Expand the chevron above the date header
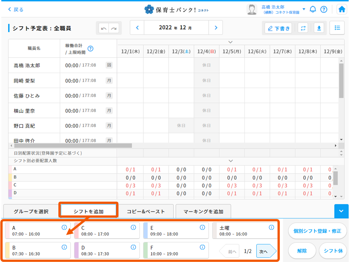Image resolution: width=350 pixels, height=262 pixels. [x=230, y=42]
